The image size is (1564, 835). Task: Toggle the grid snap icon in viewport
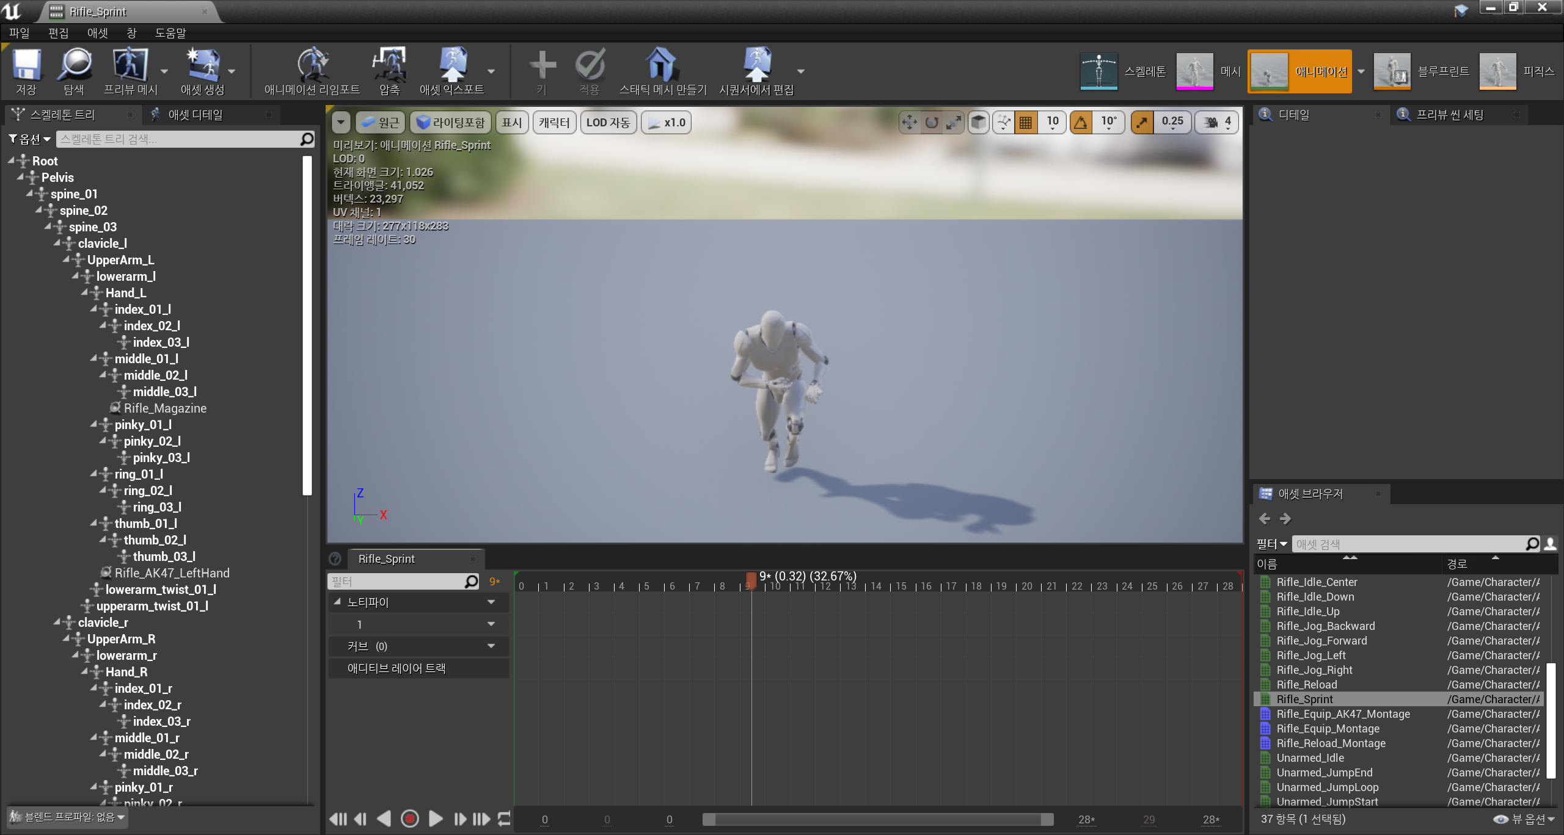coord(1026,123)
